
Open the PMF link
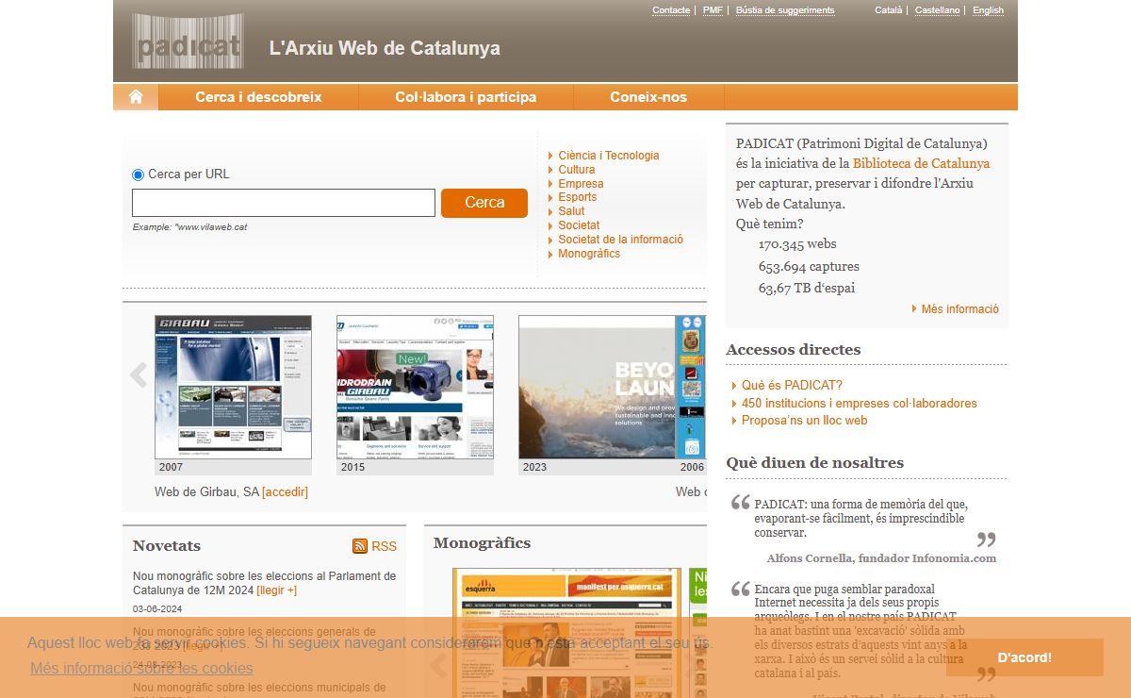point(713,10)
